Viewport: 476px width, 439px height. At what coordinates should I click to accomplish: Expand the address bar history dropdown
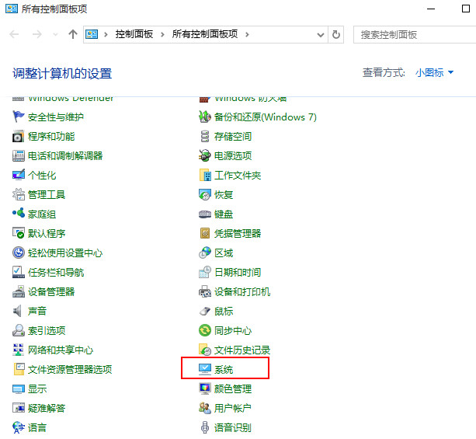click(320, 35)
